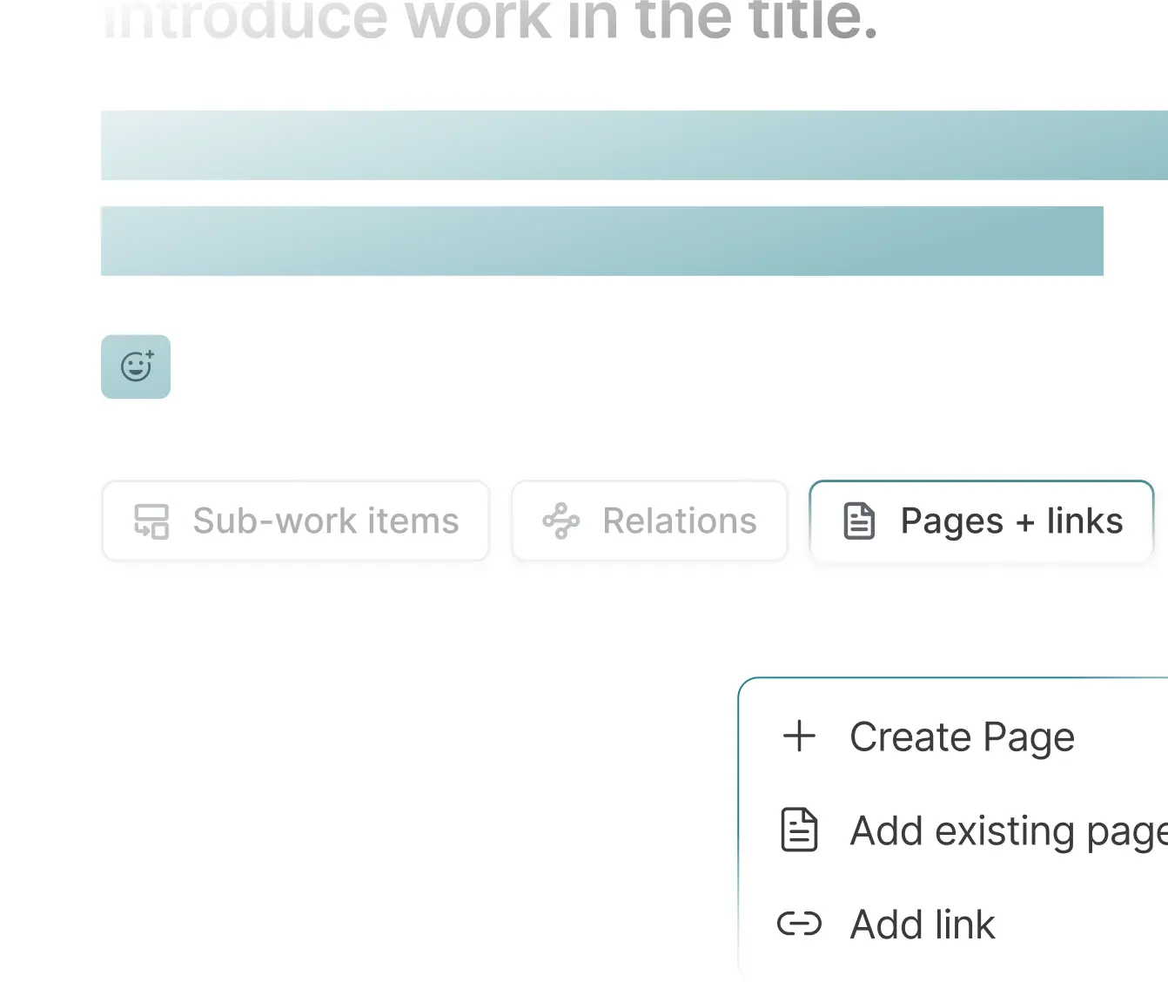Click the second shorter teal placeholder bar
The width and height of the screenshot is (1168, 995).
(x=601, y=241)
